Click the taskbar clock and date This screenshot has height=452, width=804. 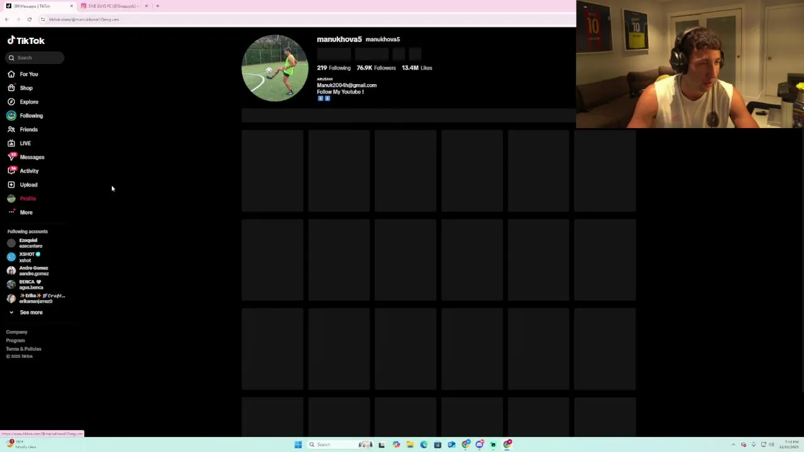(x=789, y=444)
